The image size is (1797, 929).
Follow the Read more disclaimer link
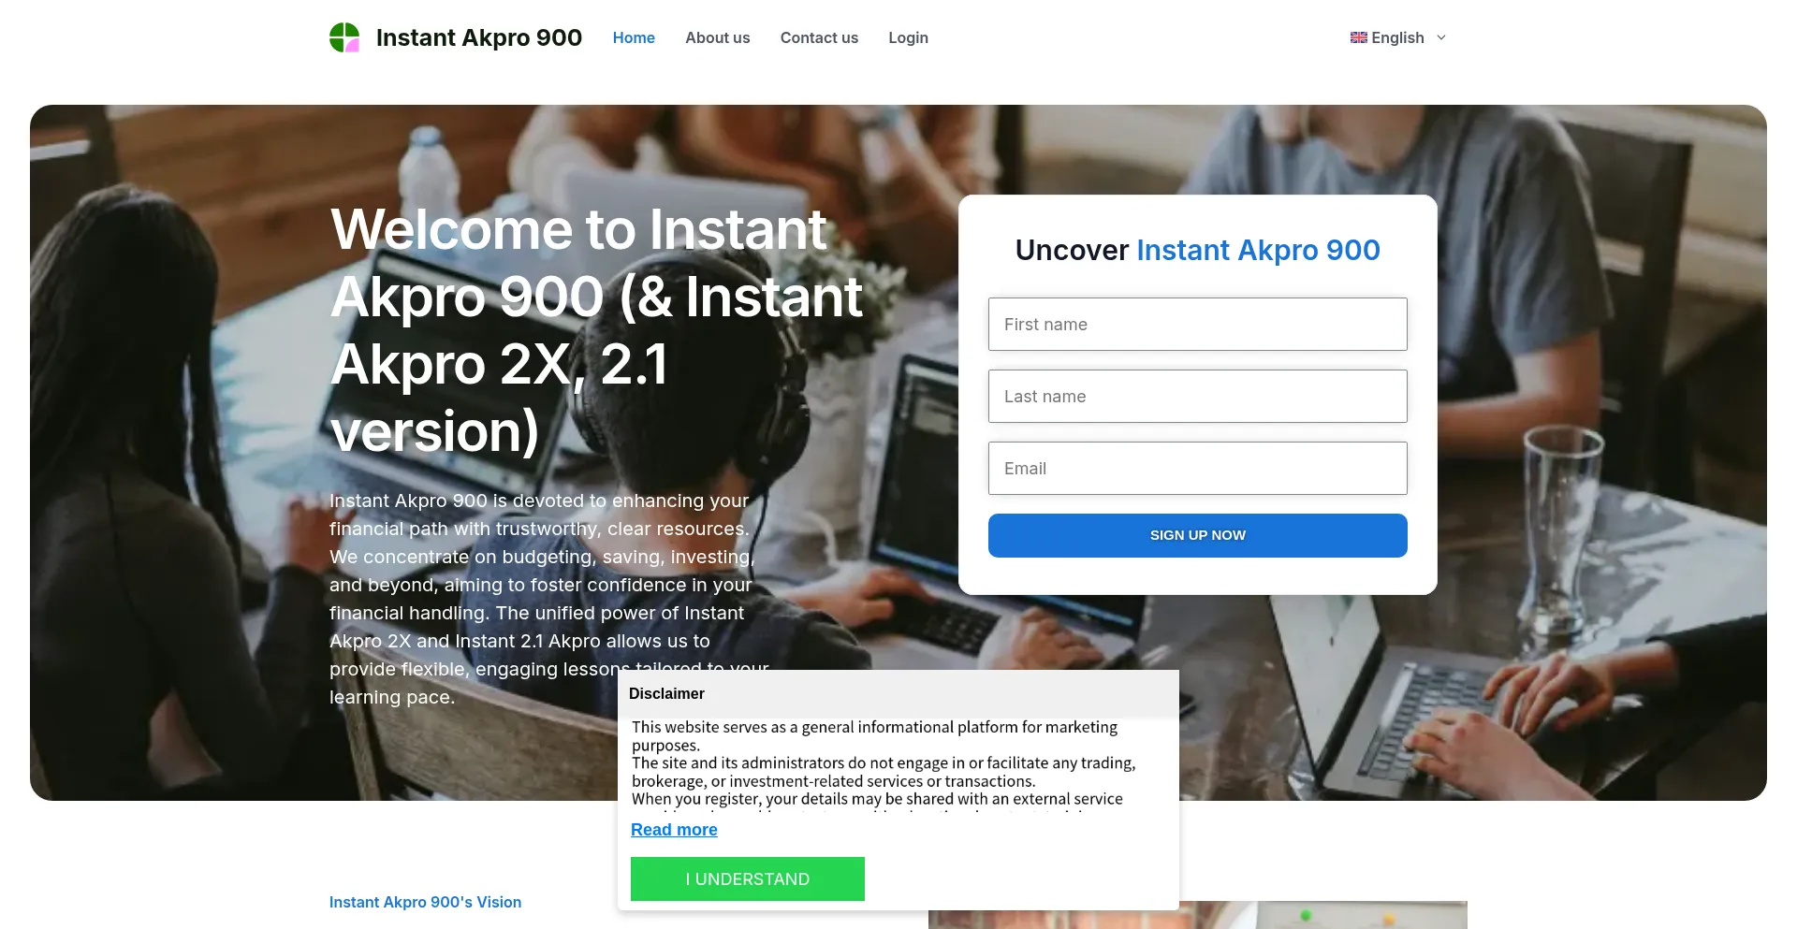674,830
